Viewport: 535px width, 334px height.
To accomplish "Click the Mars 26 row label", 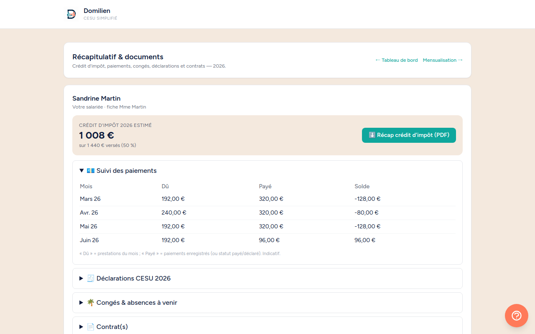I will pyautogui.click(x=90, y=199).
